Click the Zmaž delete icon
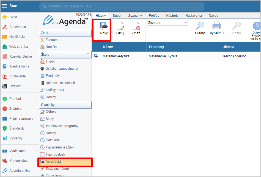 pos(136,26)
